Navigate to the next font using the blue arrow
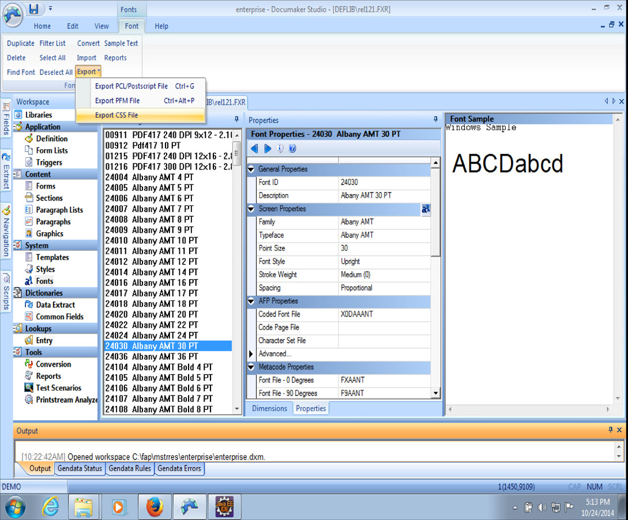 267,148
